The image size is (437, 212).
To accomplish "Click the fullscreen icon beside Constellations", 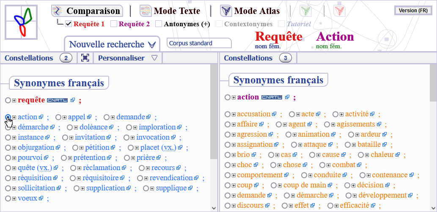I will click(x=85, y=58).
